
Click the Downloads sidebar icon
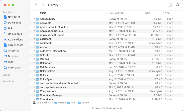coord(5,23)
